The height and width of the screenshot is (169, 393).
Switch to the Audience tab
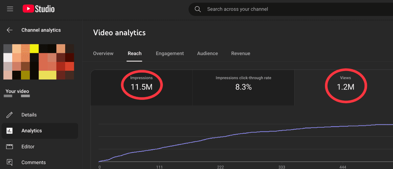click(207, 54)
